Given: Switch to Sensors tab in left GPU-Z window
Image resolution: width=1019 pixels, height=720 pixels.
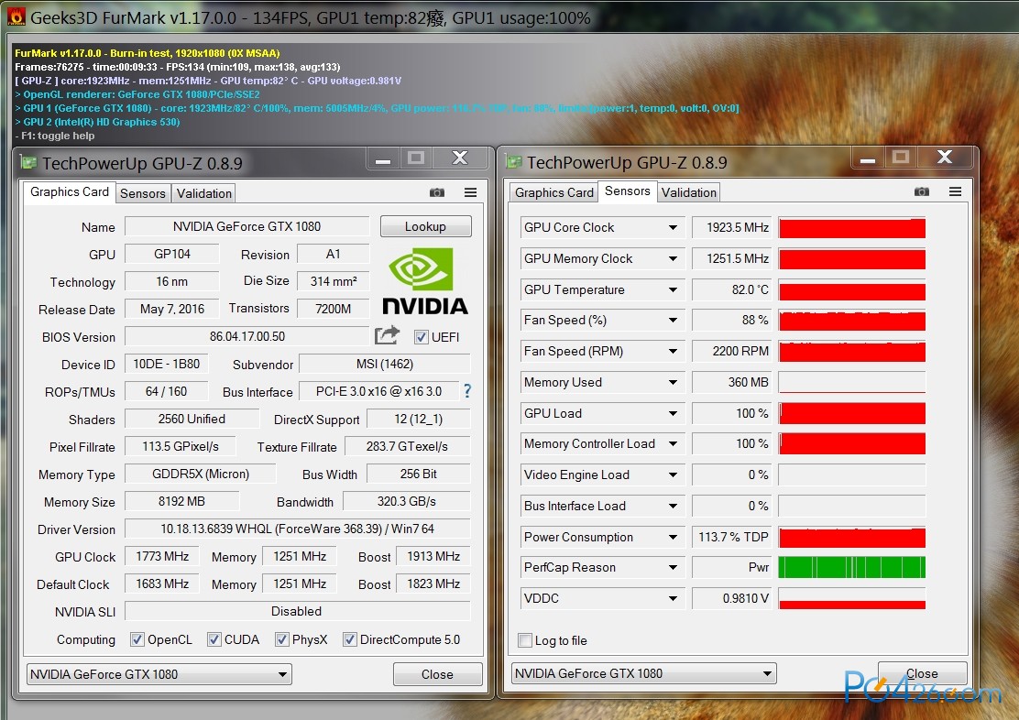Looking at the screenshot, I should 143,193.
